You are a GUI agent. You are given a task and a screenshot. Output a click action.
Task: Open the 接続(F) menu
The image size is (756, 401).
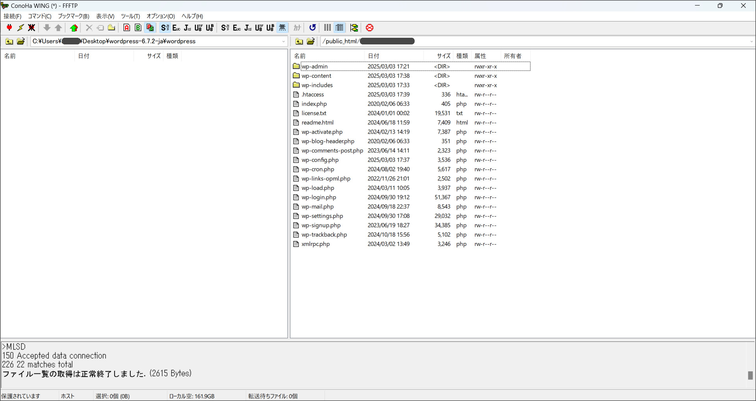point(13,16)
